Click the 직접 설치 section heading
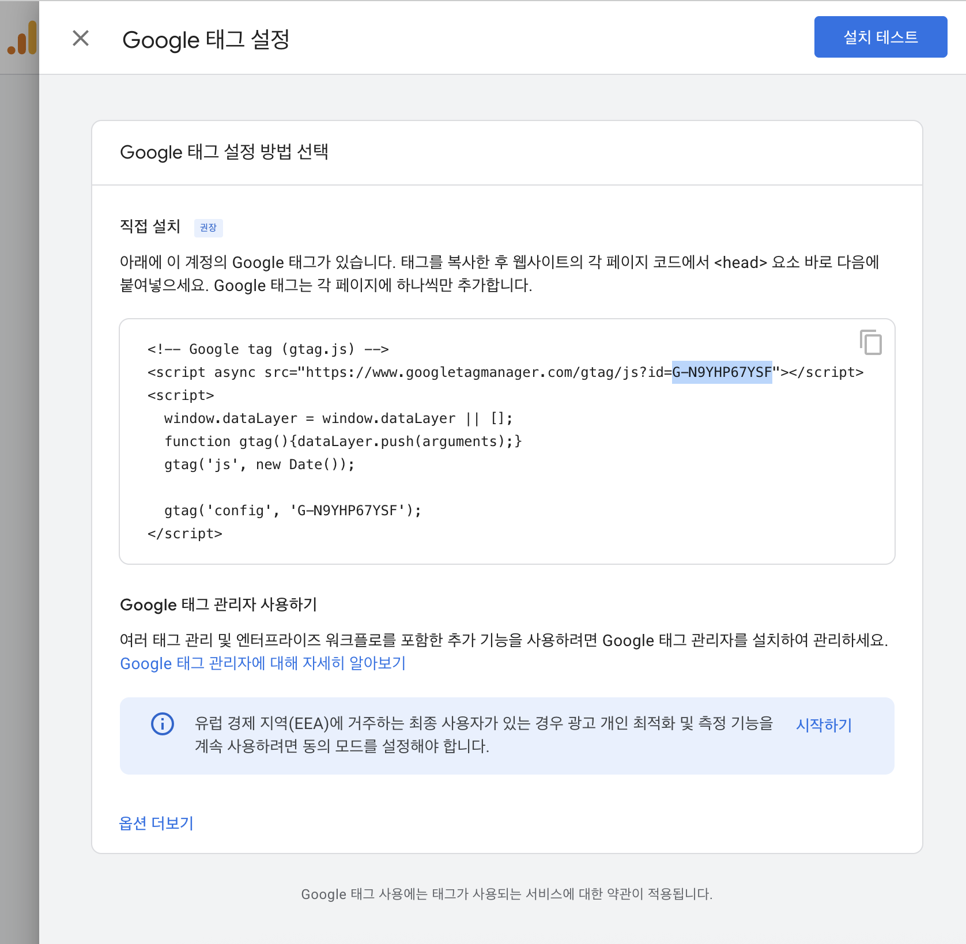 tap(150, 226)
